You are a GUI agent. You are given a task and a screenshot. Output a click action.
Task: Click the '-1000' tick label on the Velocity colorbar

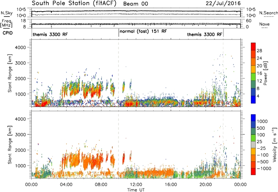pyautogui.click(x=264, y=168)
